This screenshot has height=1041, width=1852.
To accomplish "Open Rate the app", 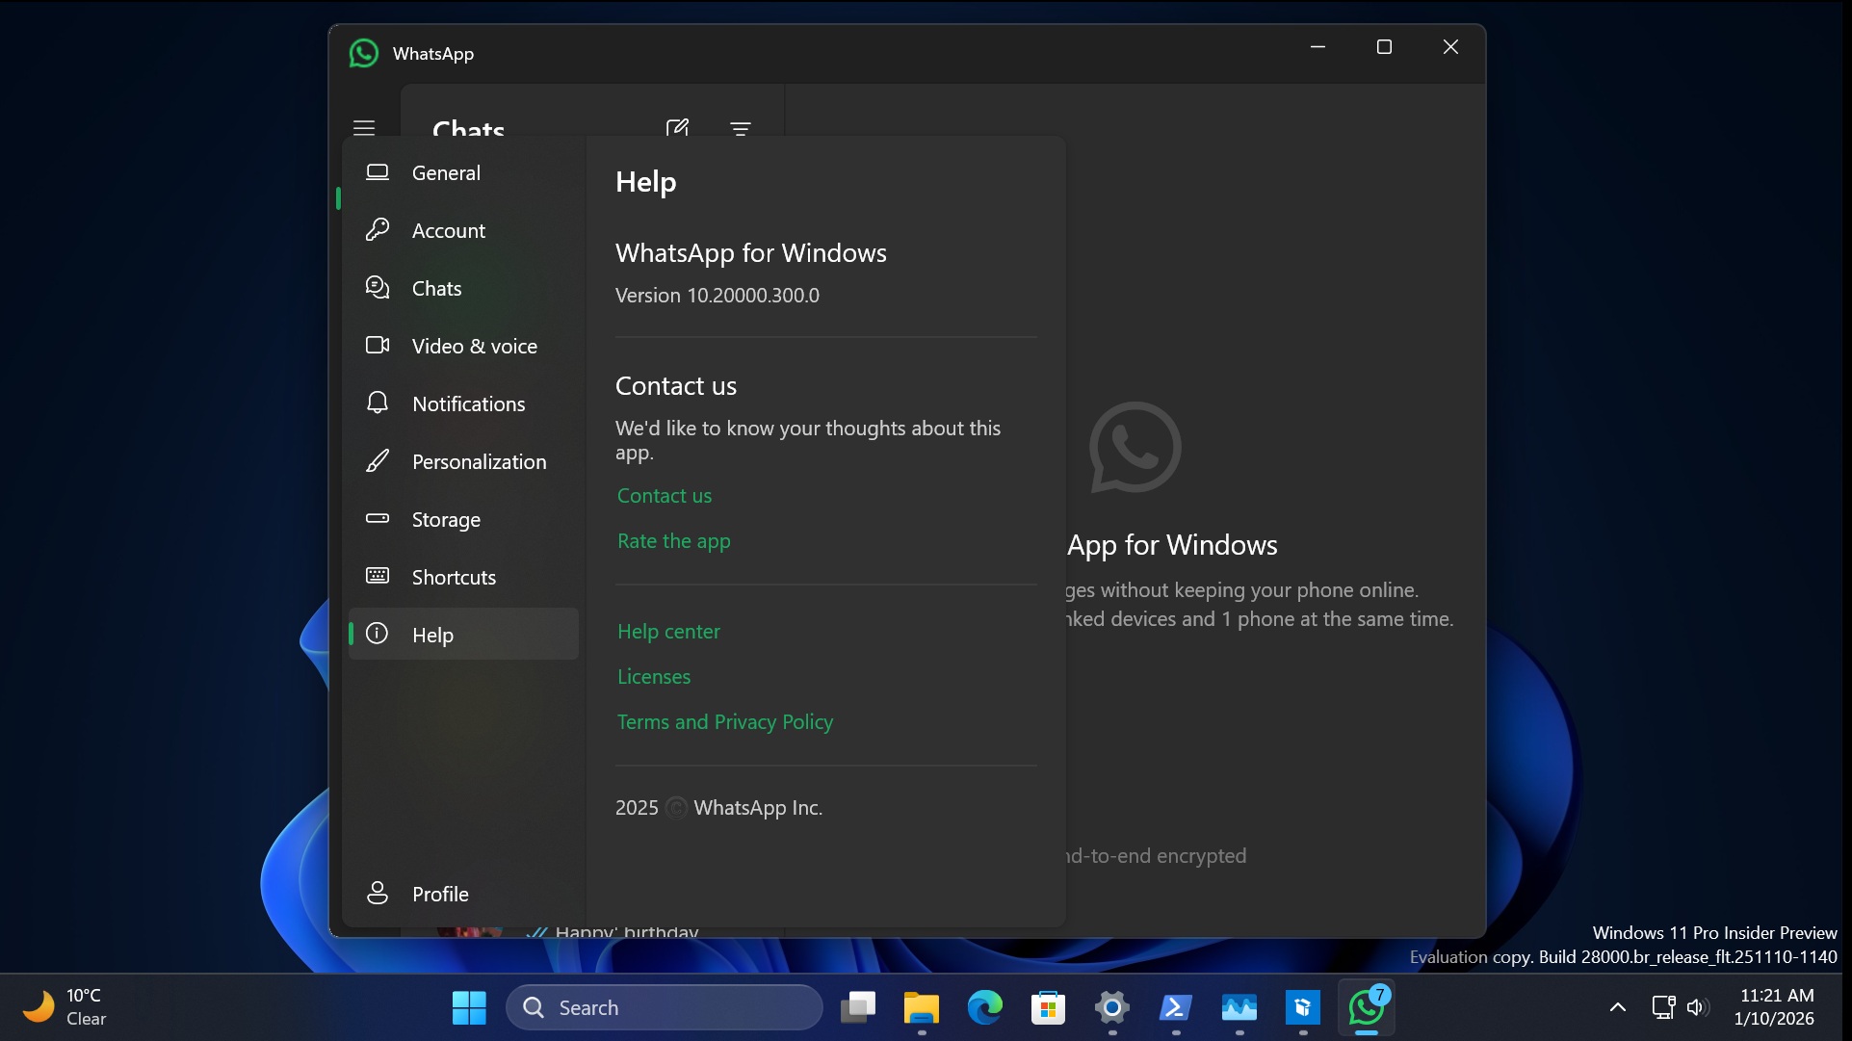I will point(673,541).
